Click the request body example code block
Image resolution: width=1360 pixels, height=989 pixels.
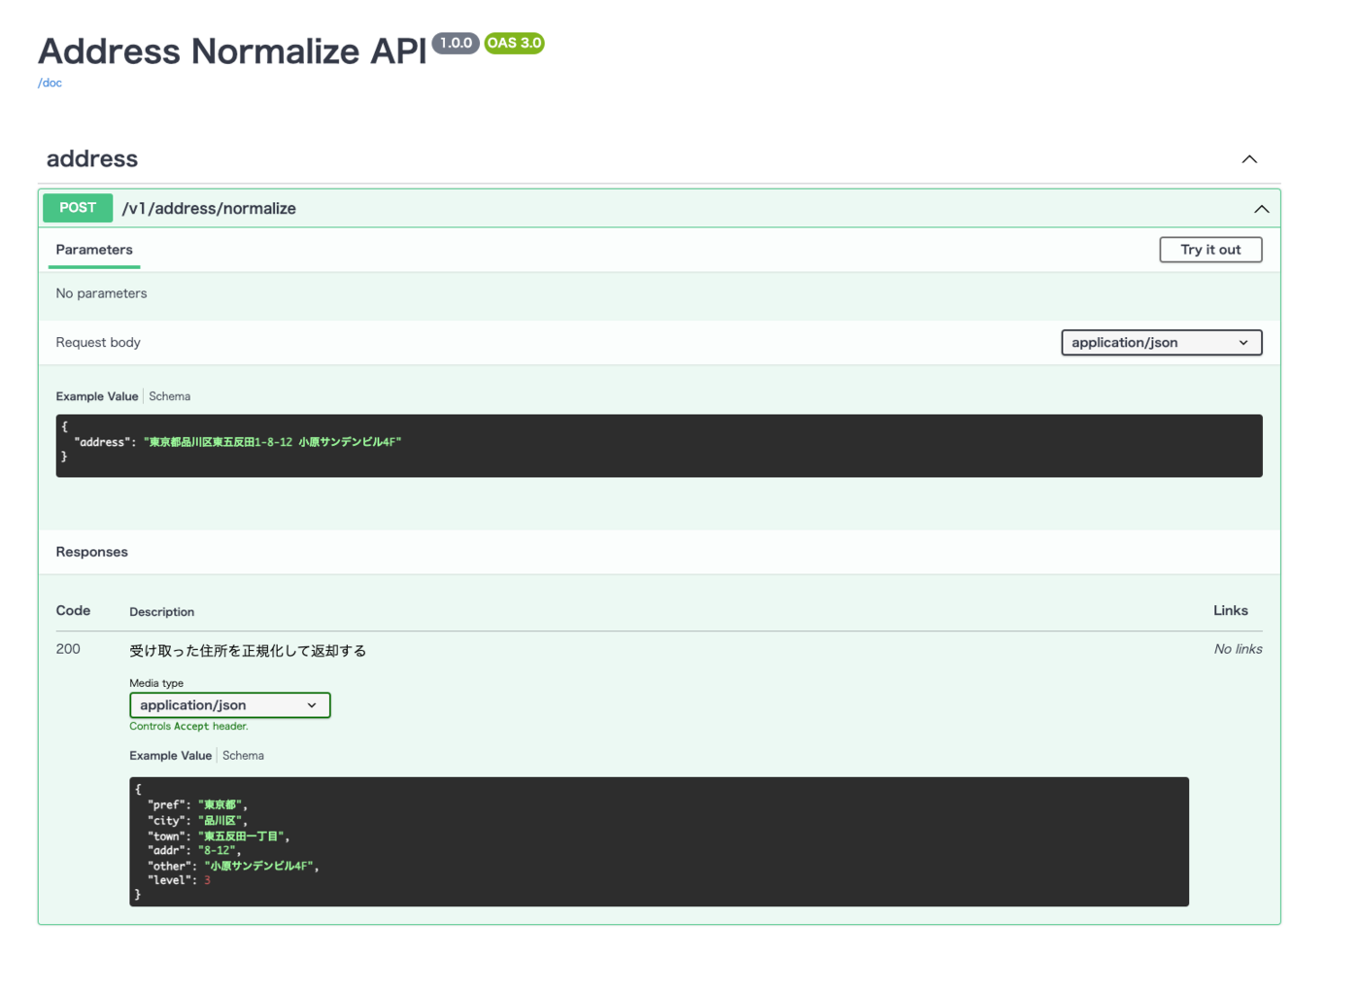tap(659, 446)
